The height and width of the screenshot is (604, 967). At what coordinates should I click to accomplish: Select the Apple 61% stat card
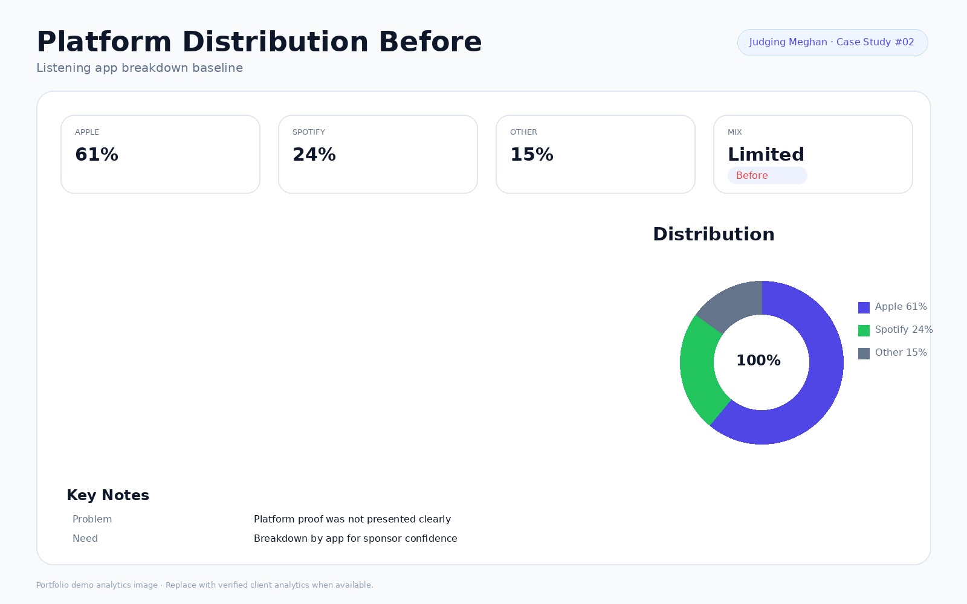pos(160,154)
